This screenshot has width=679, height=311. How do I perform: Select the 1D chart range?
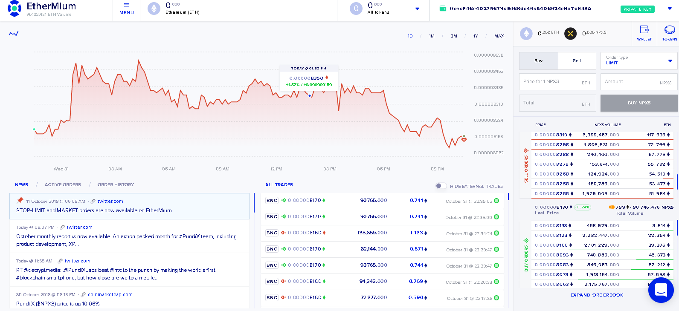point(410,36)
